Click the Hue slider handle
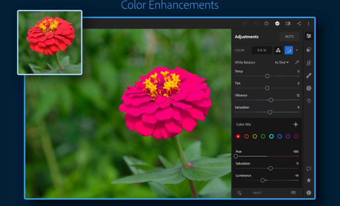Screen dimensions: 340x206 [236, 156]
